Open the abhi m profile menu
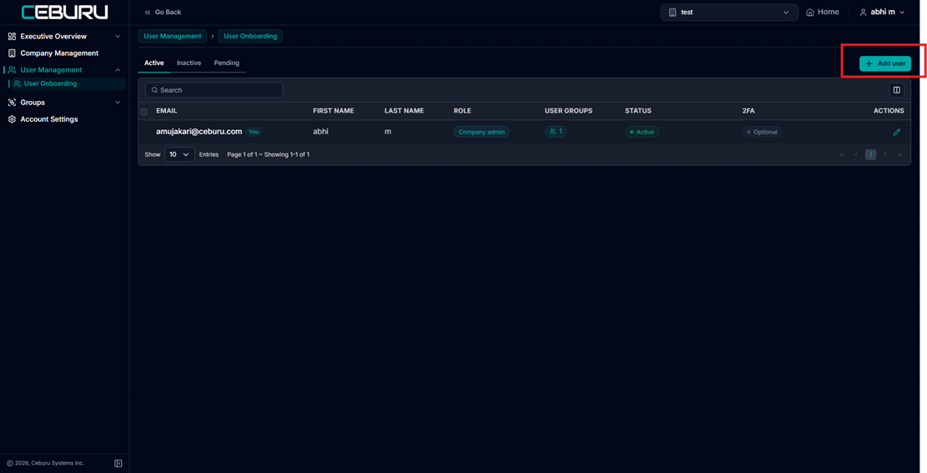 tap(882, 13)
